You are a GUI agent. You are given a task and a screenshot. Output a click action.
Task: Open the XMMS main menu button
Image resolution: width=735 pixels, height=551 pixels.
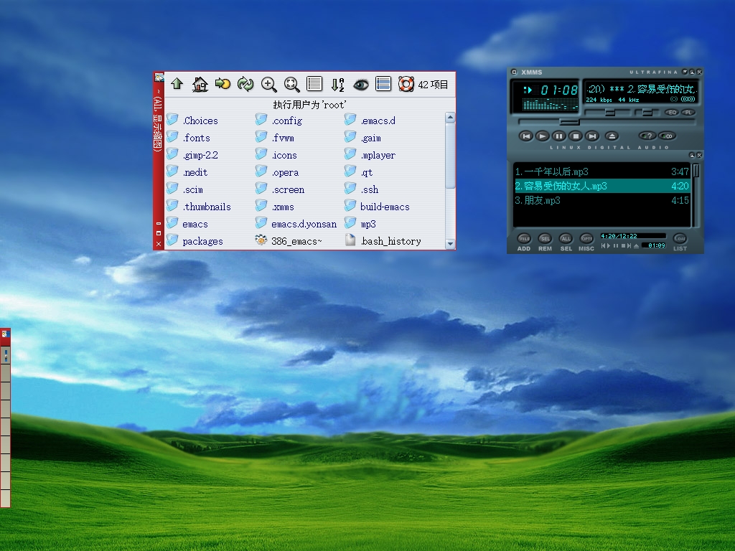click(514, 72)
